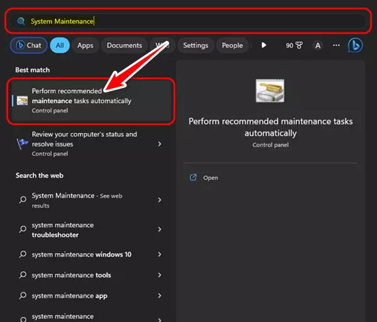Image resolution: width=377 pixels, height=322 pixels.
Task: Select system maintenance tools suggestion
Action: tap(91, 275)
